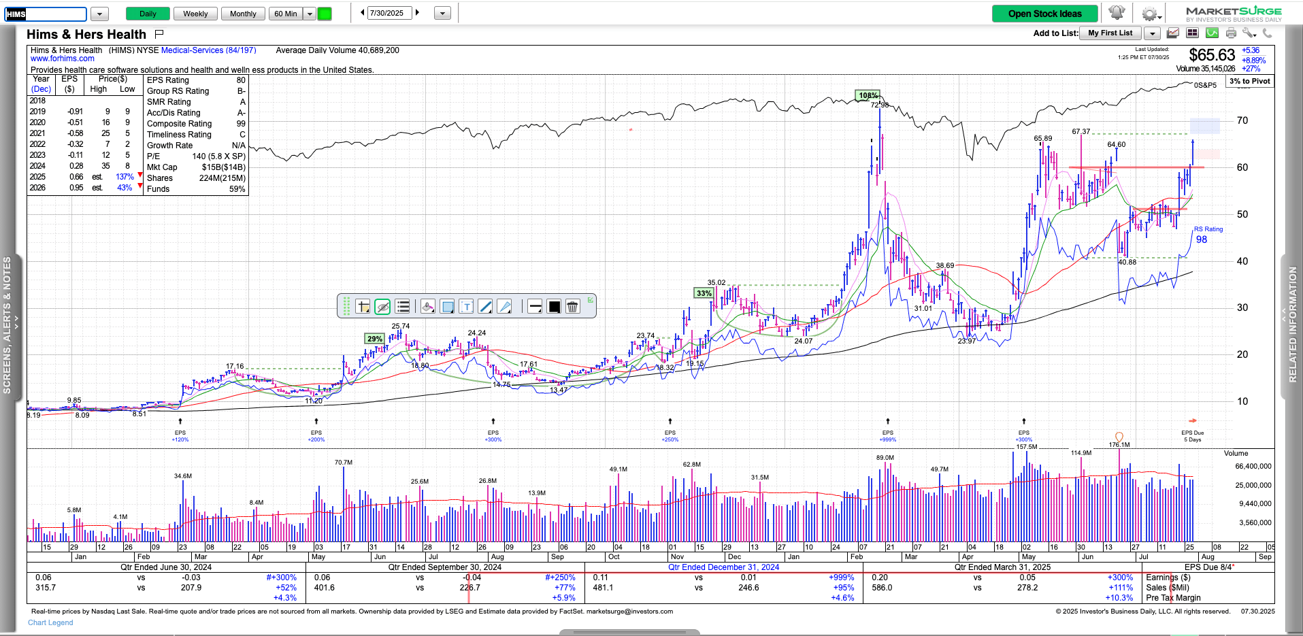Open the wrench tools menu
Viewport: 1303px width, 636px height.
pos(1249,33)
